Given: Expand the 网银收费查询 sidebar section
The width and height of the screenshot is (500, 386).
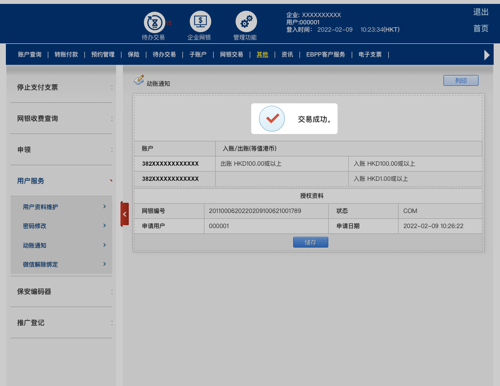Looking at the screenshot, I should tap(61, 118).
